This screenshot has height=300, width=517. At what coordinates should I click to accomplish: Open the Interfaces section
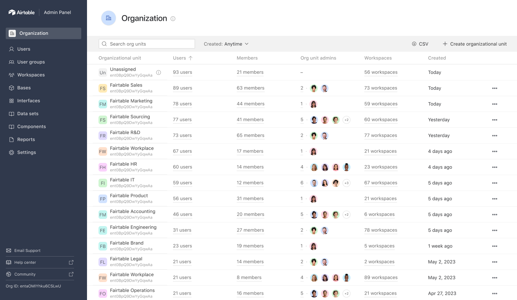pos(28,100)
